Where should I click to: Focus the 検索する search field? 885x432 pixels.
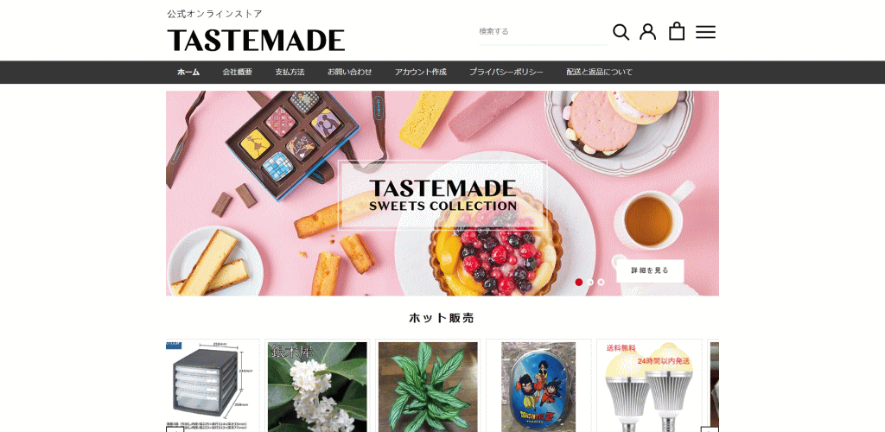tap(543, 32)
